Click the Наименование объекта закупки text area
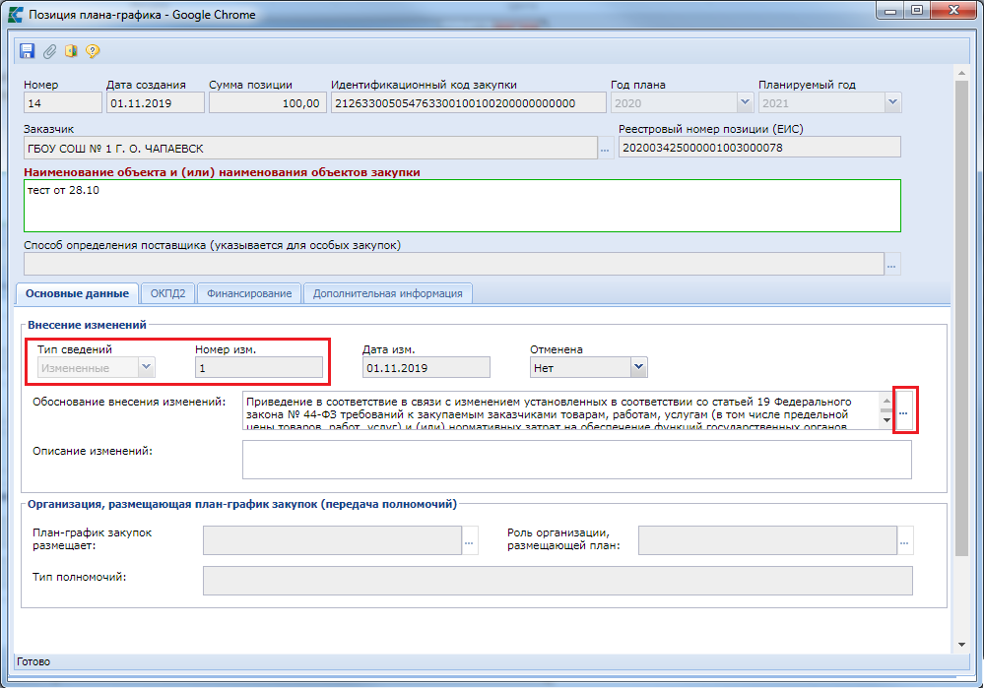The image size is (984, 688). pyautogui.click(x=462, y=205)
